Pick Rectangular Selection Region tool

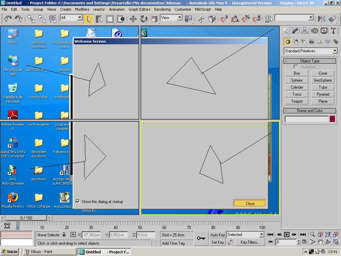(110, 19)
